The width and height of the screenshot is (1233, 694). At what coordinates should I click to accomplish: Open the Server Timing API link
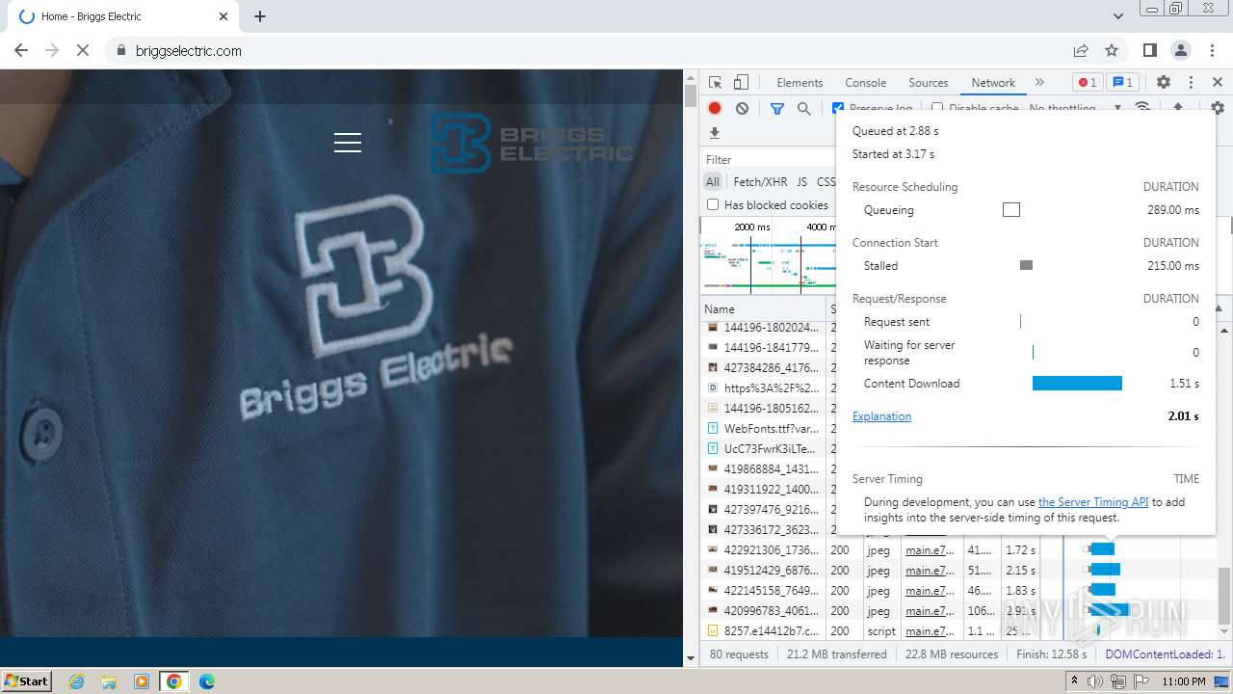click(x=1093, y=501)
